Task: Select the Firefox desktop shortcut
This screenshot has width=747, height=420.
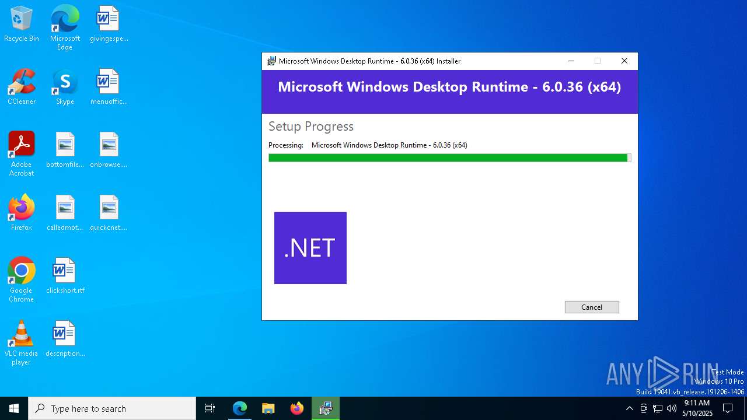Action: click(x=22, y=213)
